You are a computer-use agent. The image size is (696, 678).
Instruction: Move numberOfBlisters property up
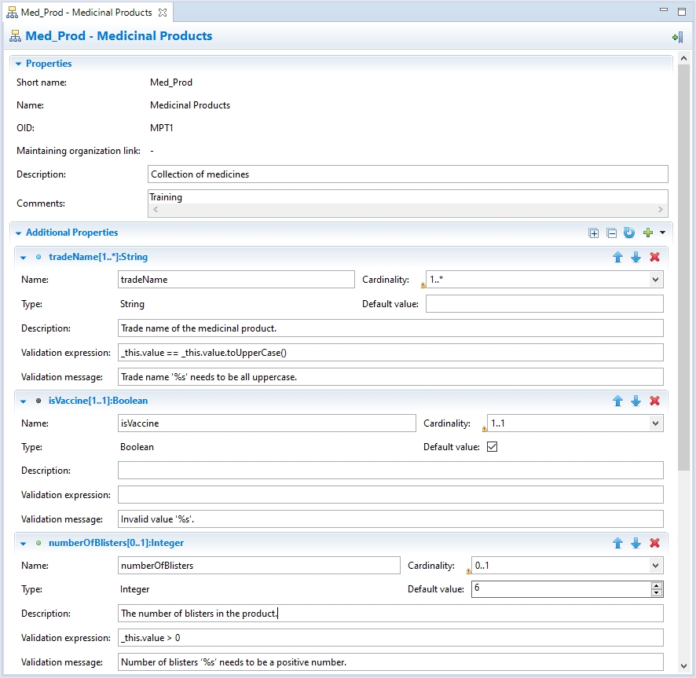(618, 544)
